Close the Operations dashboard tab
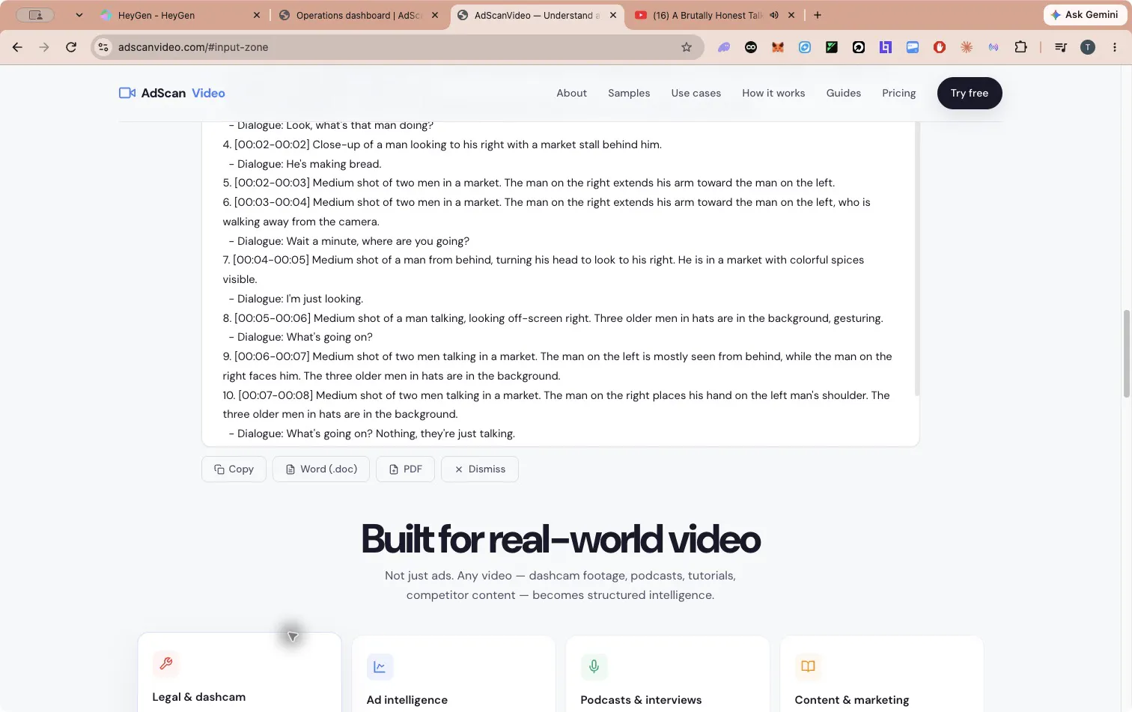Screen dimensions: 1132x712 [435, 15]
